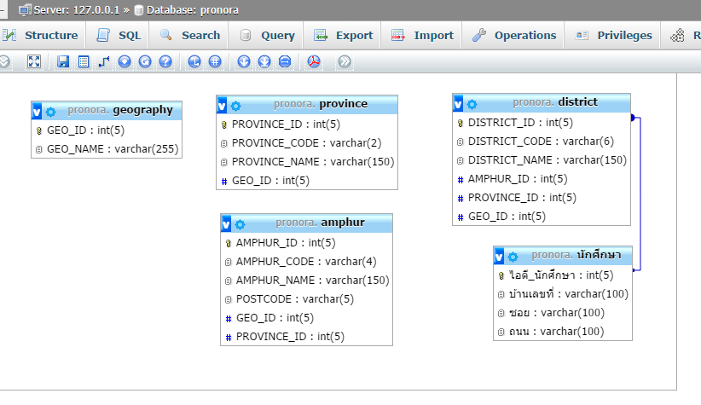
Task: Click gear icon on province table
Action: (235, 106)
